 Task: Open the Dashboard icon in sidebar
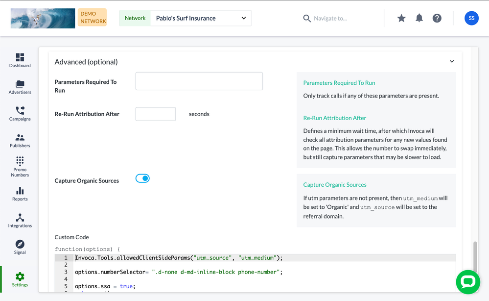[x=20, y=57]
